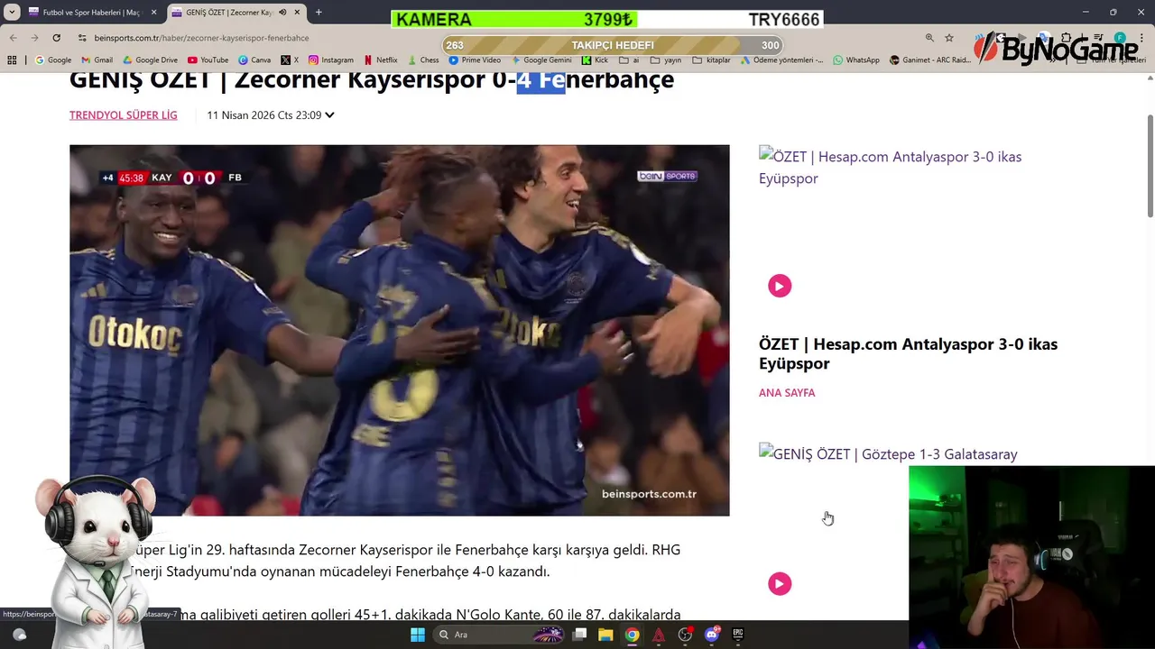This screenshot has height=649, width=1155.
Task: Open the X bookmark
Action: (x=290, y=60)
